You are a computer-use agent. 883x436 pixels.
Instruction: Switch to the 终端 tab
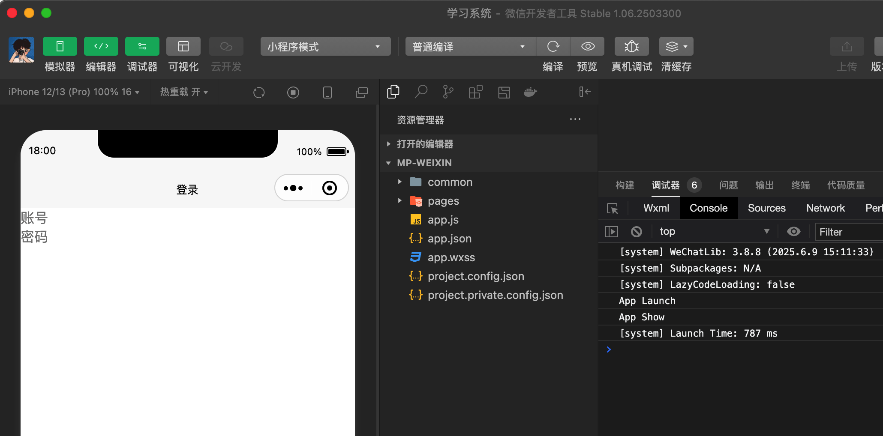(800, 185)
